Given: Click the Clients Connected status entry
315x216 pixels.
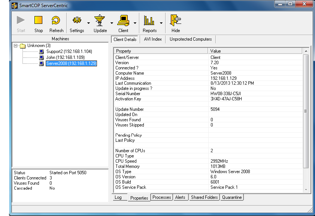Looking at the screenshot, I should click(x=33, y=178).
